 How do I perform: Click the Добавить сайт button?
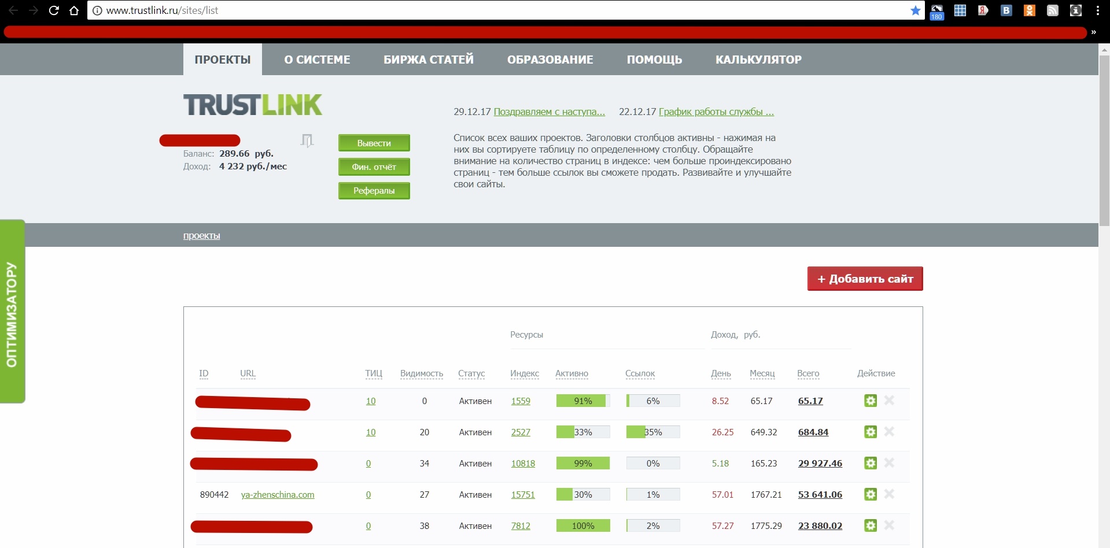pos(865,279)
